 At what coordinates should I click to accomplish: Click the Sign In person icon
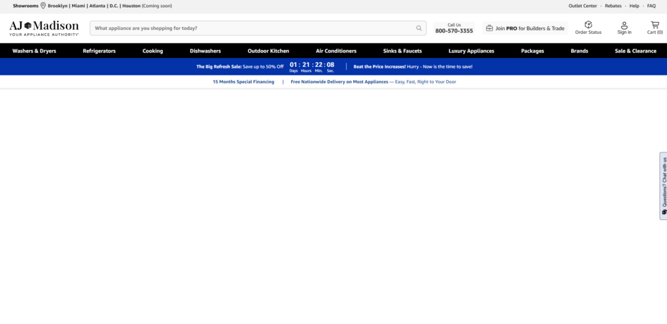(x=624, y=25)
